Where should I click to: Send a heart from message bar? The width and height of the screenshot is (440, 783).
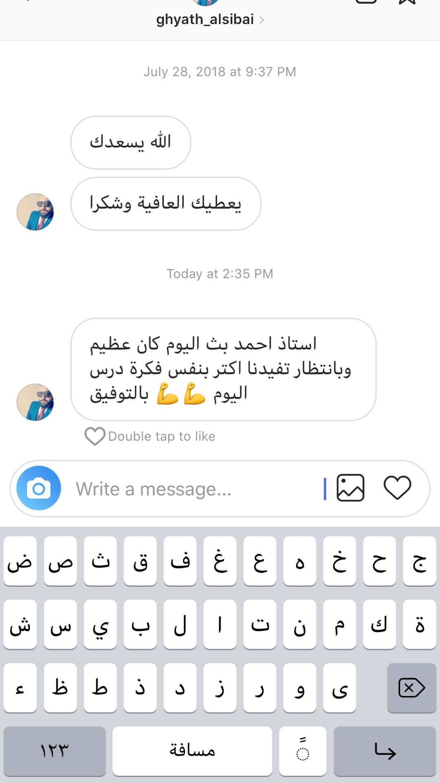pos(397,488)
